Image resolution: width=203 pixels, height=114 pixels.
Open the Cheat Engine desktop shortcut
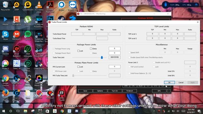pyautogui.click(x=39, y=65)
